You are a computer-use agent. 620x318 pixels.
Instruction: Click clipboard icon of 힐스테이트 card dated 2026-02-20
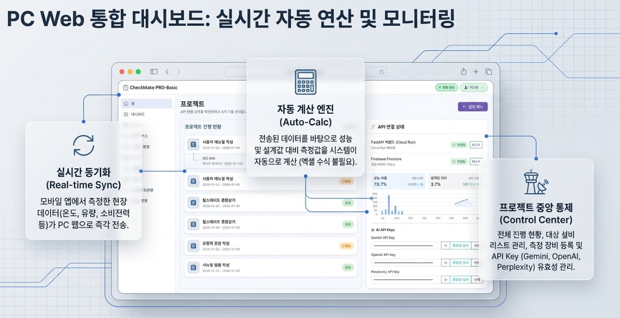(193, 202)
